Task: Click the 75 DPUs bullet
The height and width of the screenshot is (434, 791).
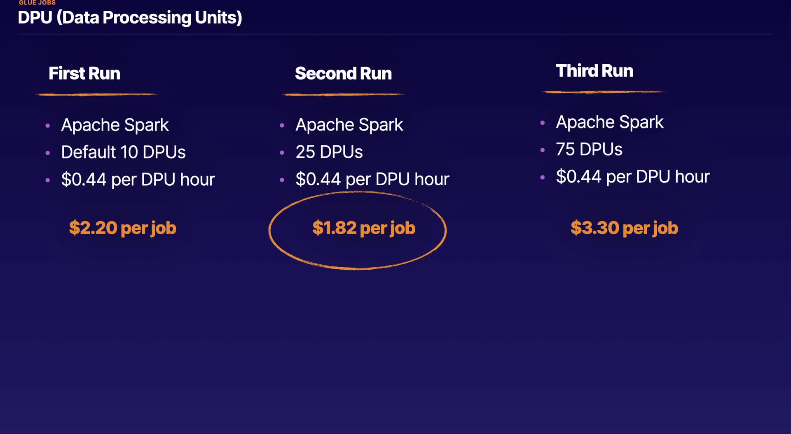Action: point(589,149)
